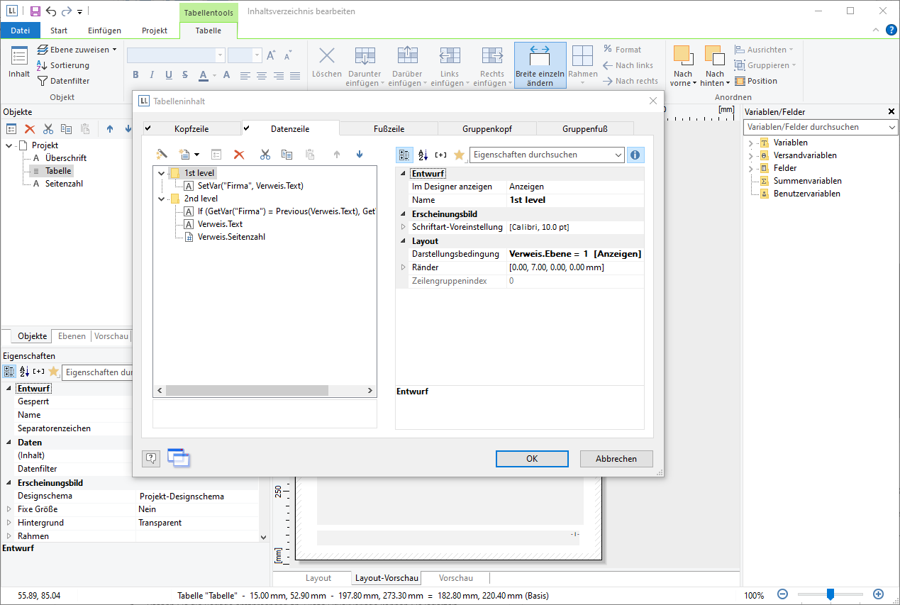Image resolution: width=900 pixels, height=605 pixels.
Task: Click the red delete icon in dialog toolbar
Action: click(239, 155)
